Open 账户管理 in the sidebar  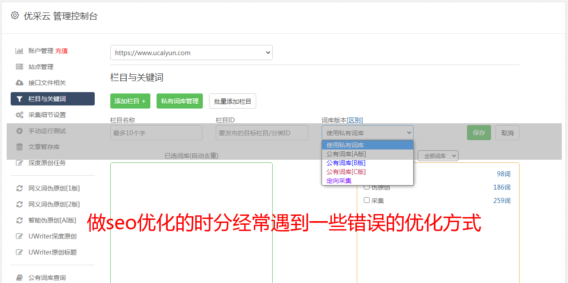click(41, 51)
